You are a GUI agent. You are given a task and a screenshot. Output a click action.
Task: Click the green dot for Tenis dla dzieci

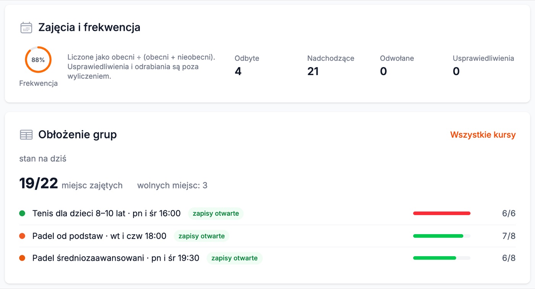pos(22,214)
